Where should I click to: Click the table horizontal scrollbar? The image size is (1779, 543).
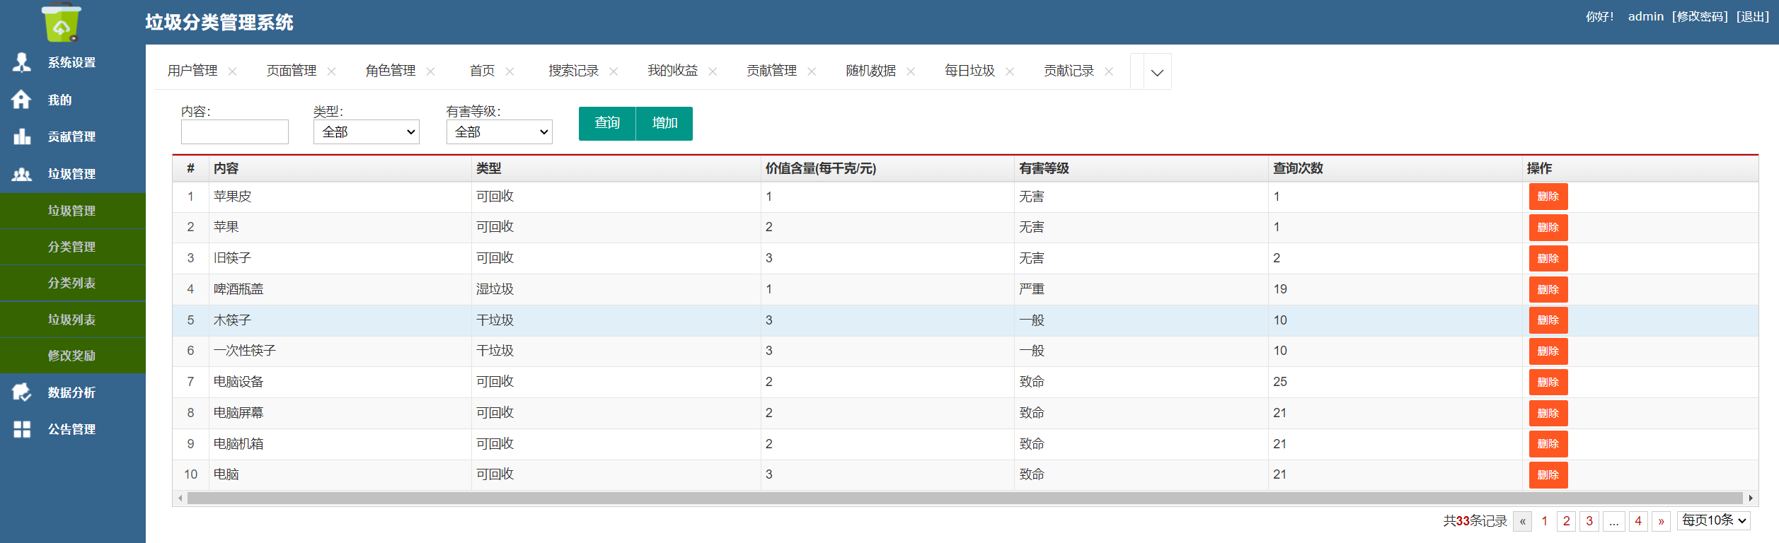(x=965, y=498)
